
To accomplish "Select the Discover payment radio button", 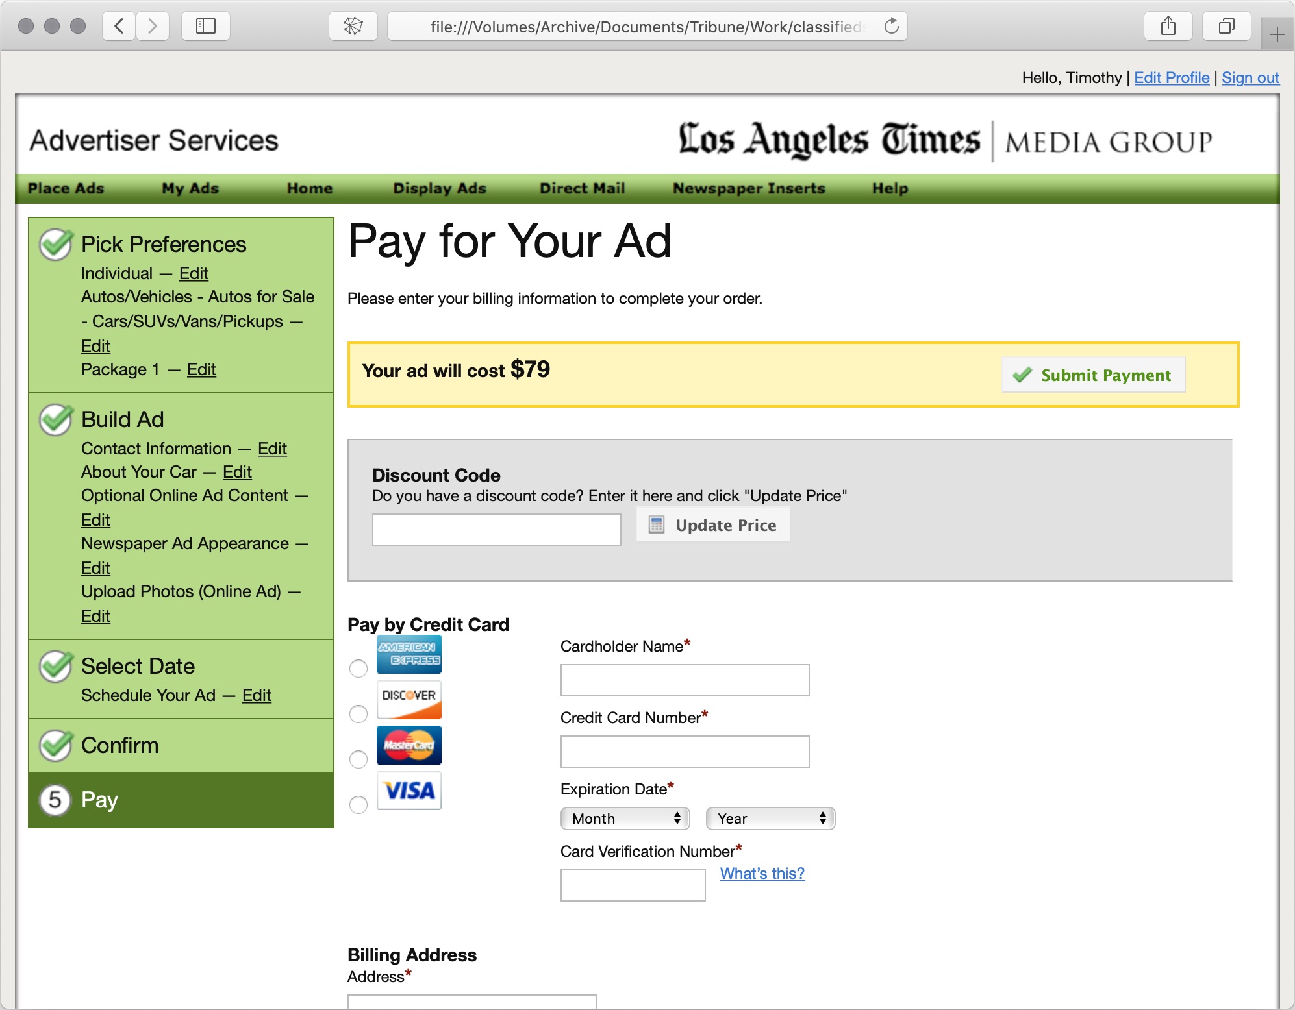I will coord(358,714).
